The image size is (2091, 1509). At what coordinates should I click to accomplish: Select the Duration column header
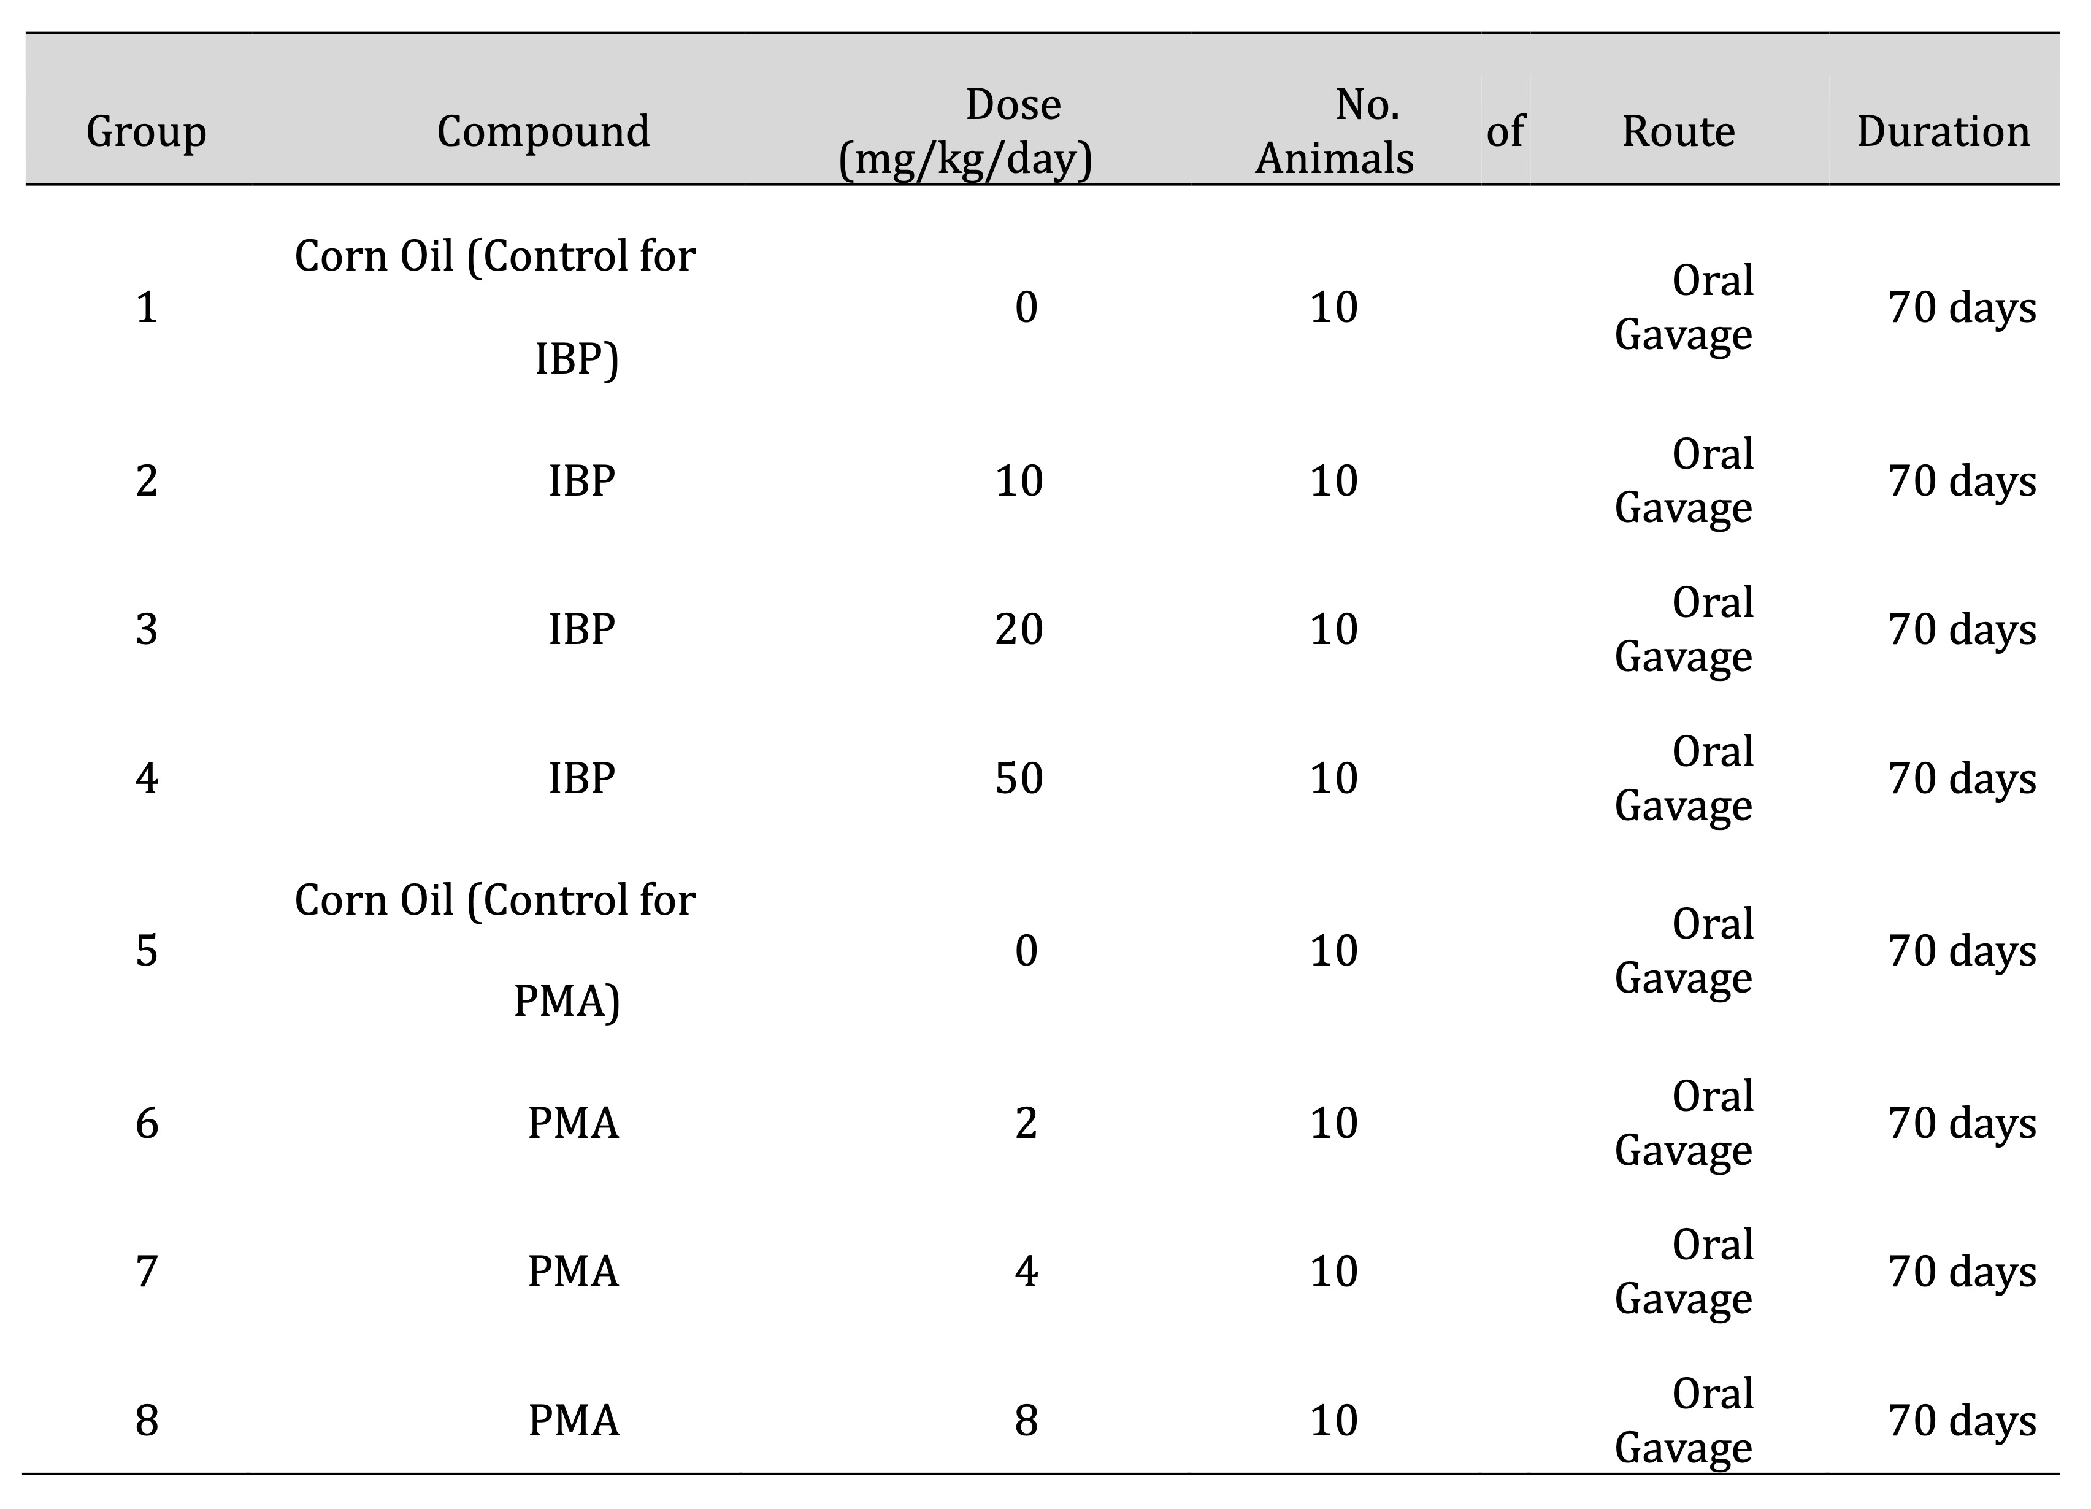pos(1944,132)
